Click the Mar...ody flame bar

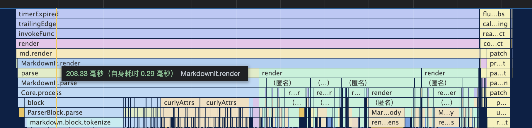(x=386, y=113)
